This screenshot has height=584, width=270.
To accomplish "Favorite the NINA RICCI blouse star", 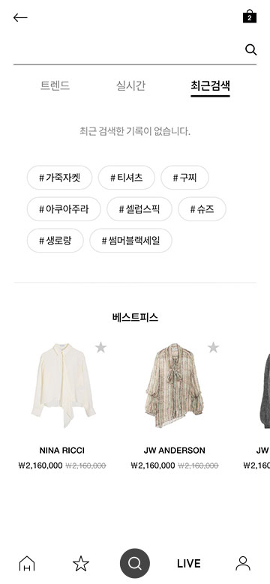I will click(x=100, y=348).
